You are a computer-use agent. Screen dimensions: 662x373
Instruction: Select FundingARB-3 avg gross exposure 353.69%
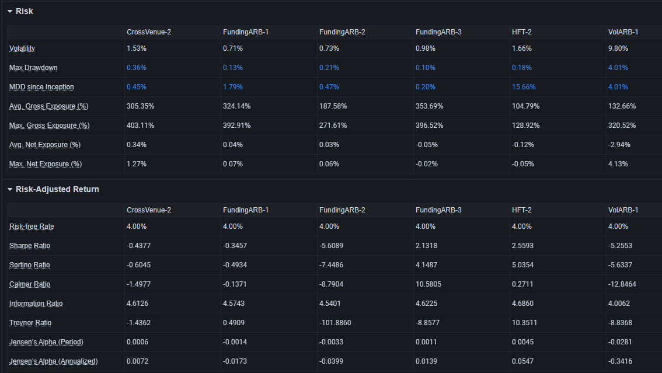click(x=430, y=106)
